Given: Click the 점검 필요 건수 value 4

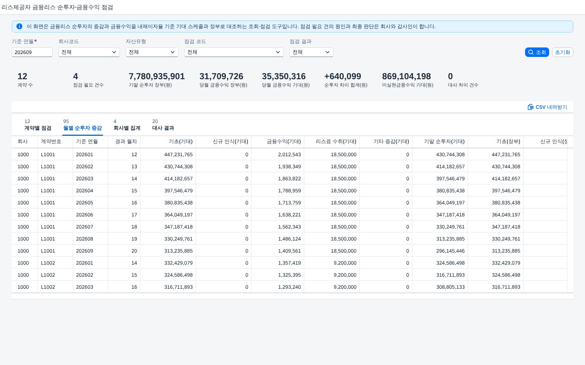Looking at the screenshot, I should pos(75,76).
